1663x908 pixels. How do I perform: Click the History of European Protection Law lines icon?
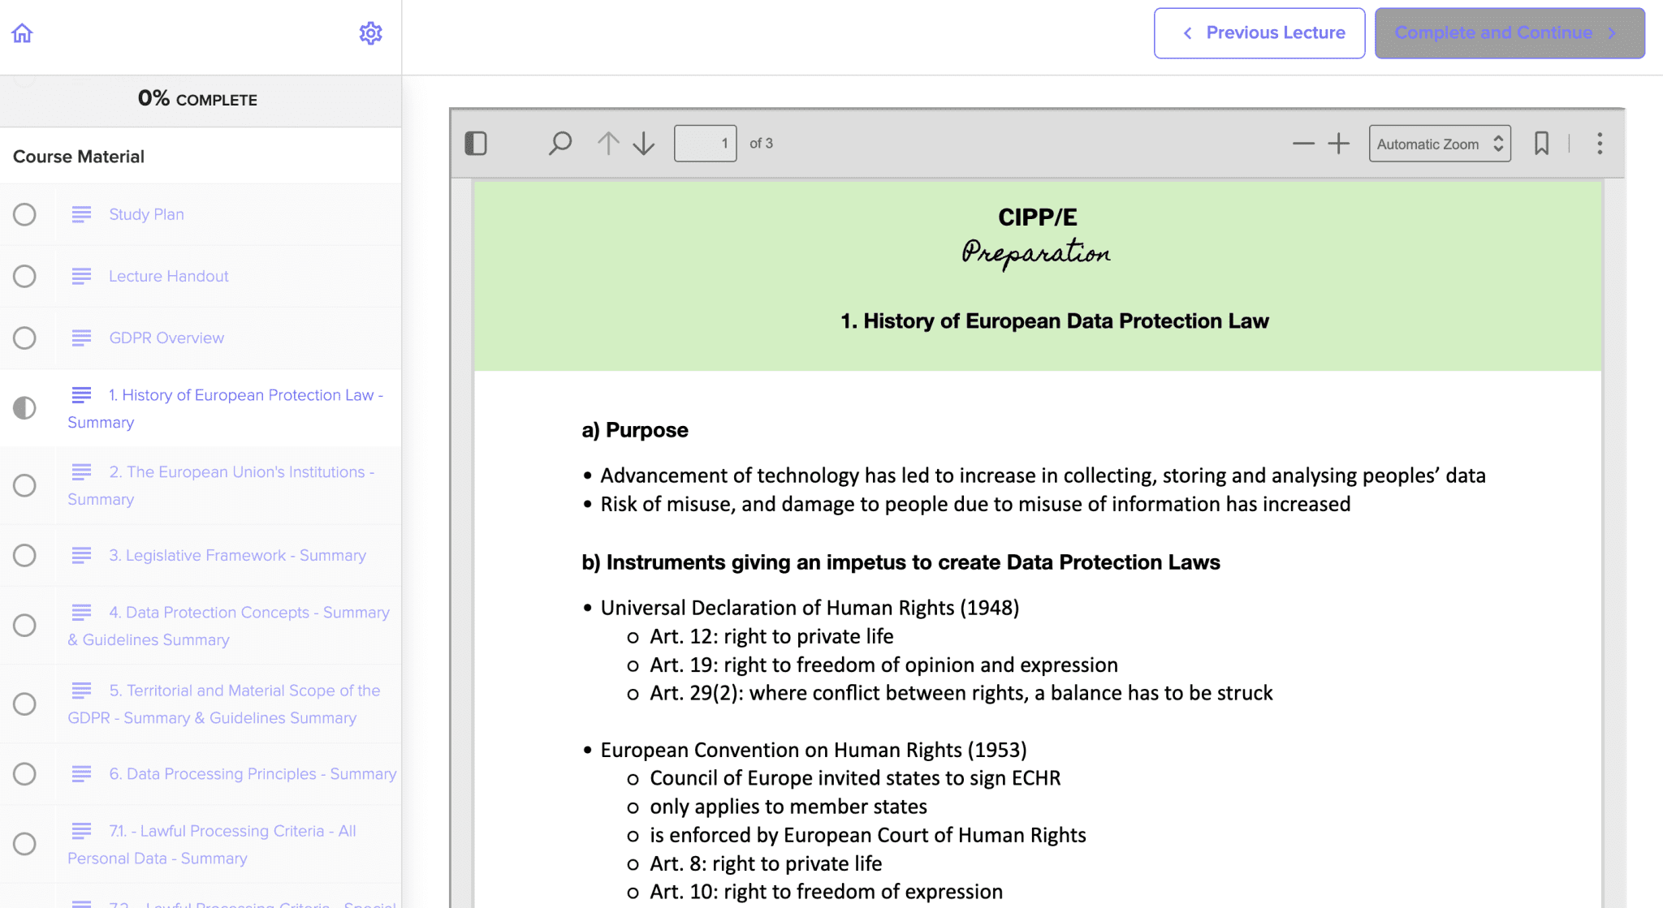coord(81,395)
